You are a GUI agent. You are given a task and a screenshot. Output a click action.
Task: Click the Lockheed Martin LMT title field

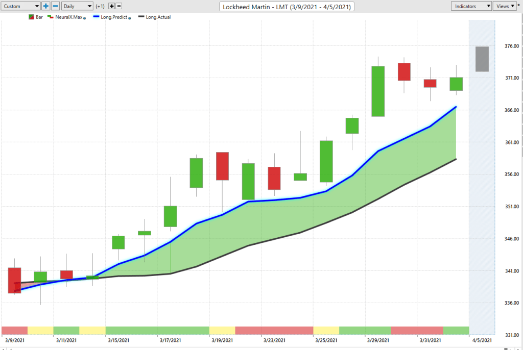287,7
